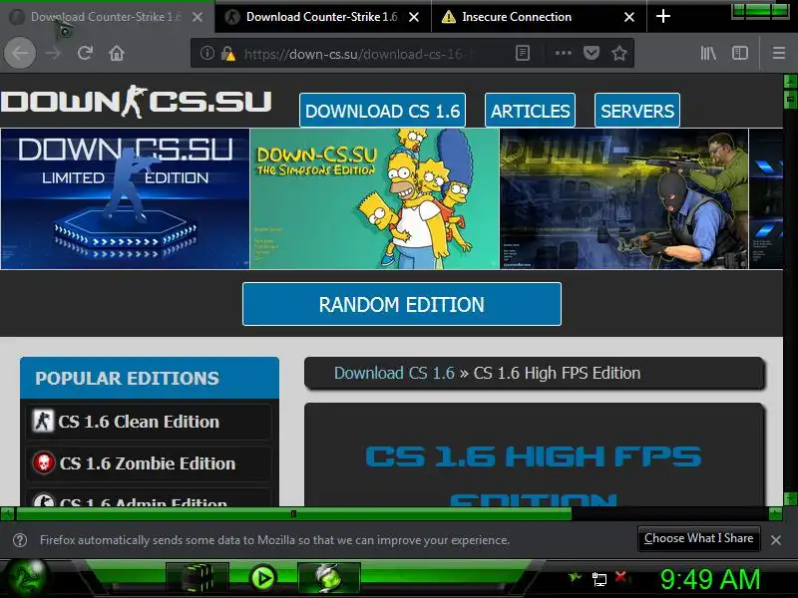This screenshot has height=598, width=798.
Task: Click the Forward arrow button
Action: [x=53, y=53]
